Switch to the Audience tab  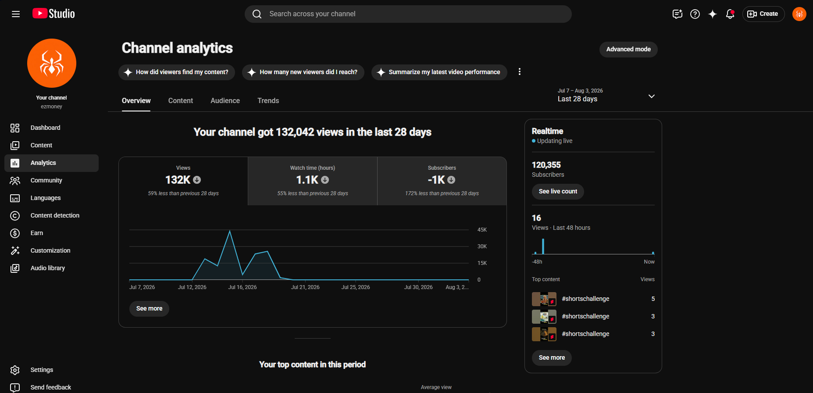click(x=225, y=101)
